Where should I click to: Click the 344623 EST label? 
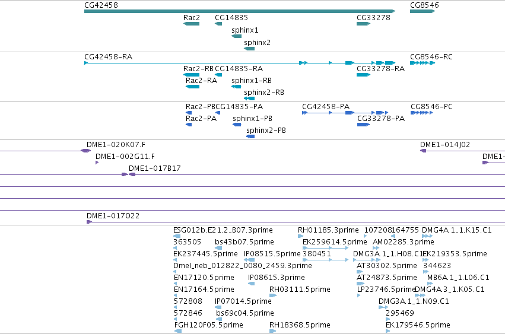pos(437,266)
